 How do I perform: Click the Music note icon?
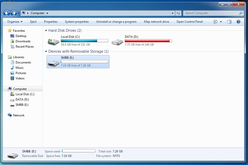(12, 68)
